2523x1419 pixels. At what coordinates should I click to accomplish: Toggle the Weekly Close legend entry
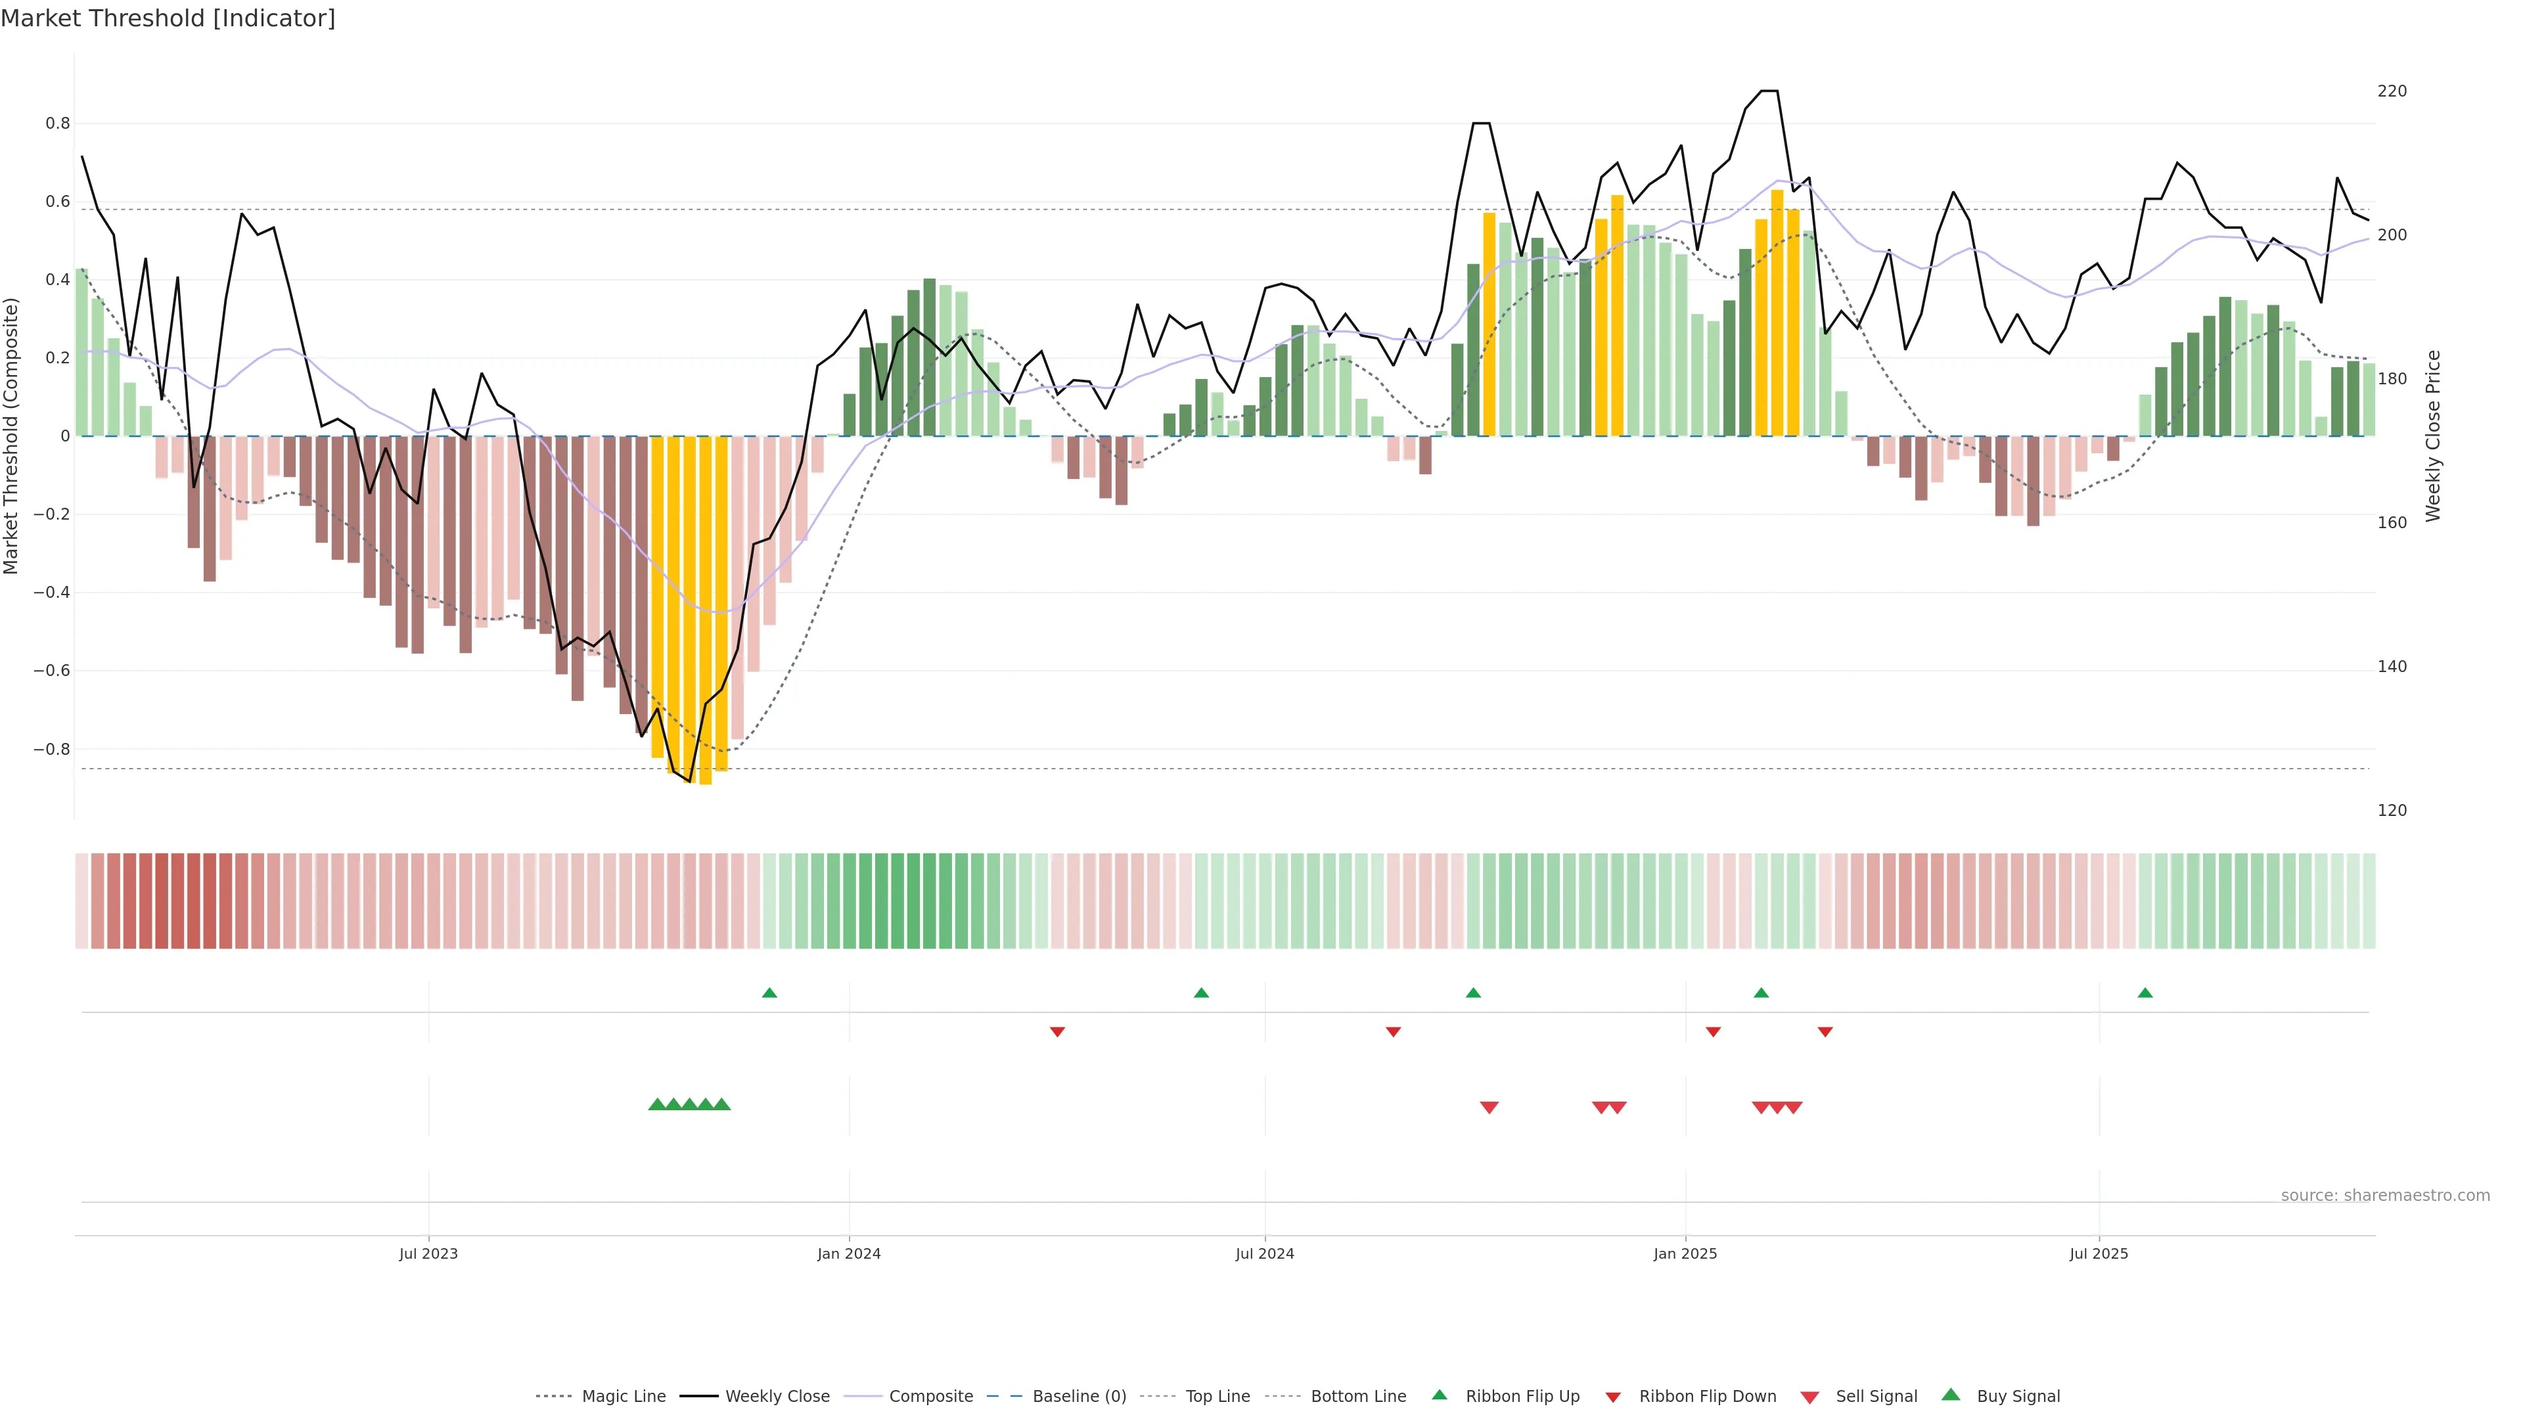[777, 1397]
